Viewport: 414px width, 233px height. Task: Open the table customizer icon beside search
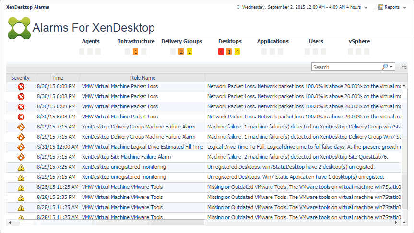point(404,67)
